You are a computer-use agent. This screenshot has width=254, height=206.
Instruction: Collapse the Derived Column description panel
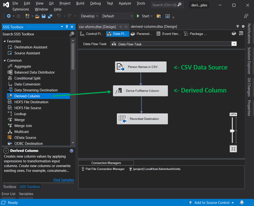(6, 151)
